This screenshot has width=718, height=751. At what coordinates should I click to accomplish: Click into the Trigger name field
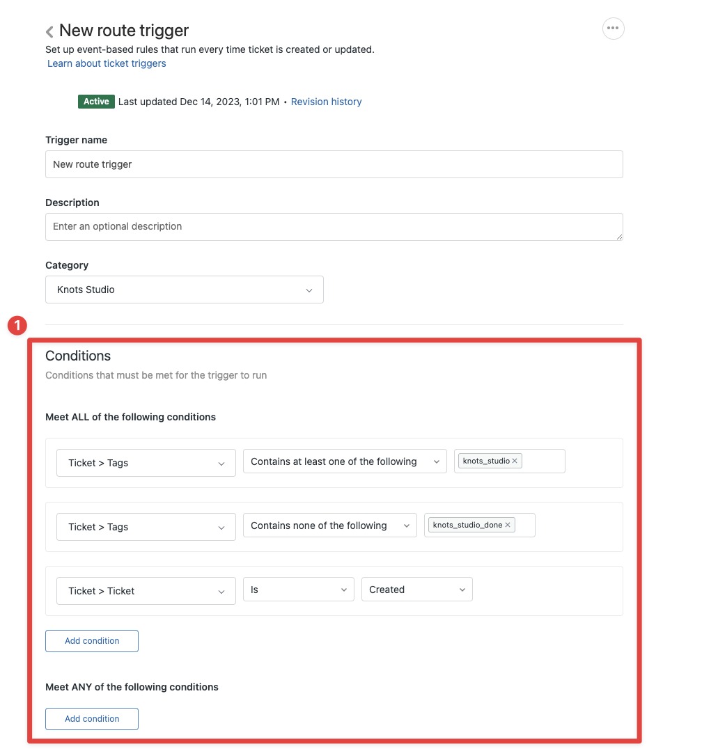coord(334,164)
